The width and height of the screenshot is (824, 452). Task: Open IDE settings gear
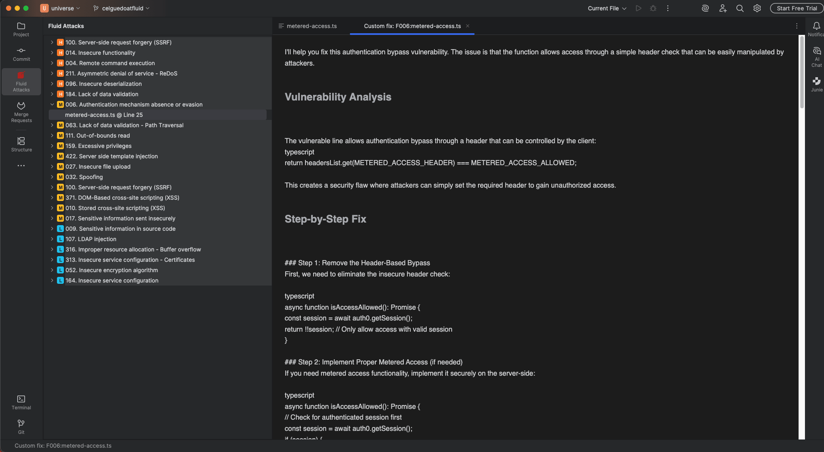tap(757, 8)
